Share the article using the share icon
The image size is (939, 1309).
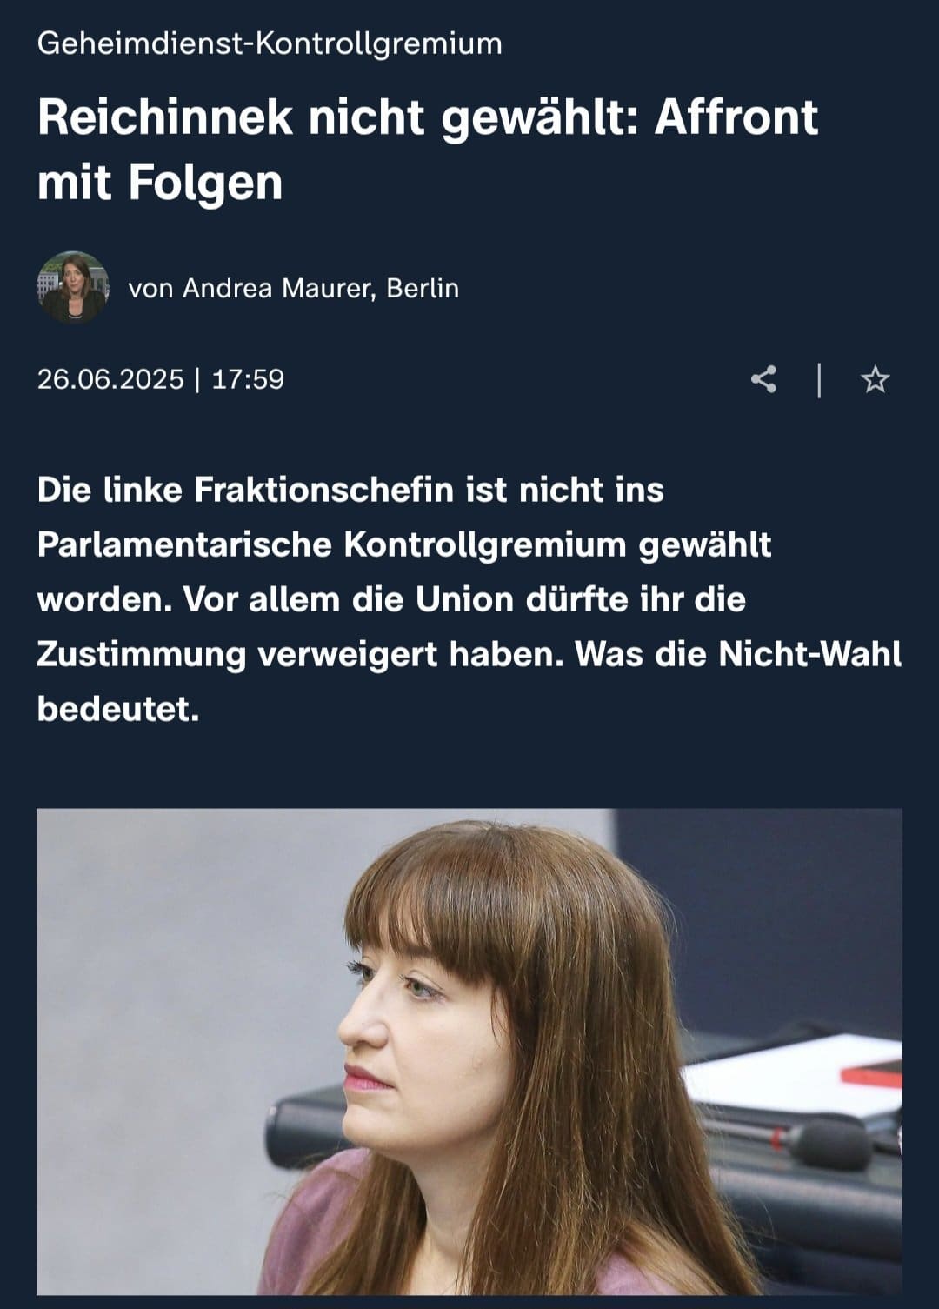pos(763,379)
